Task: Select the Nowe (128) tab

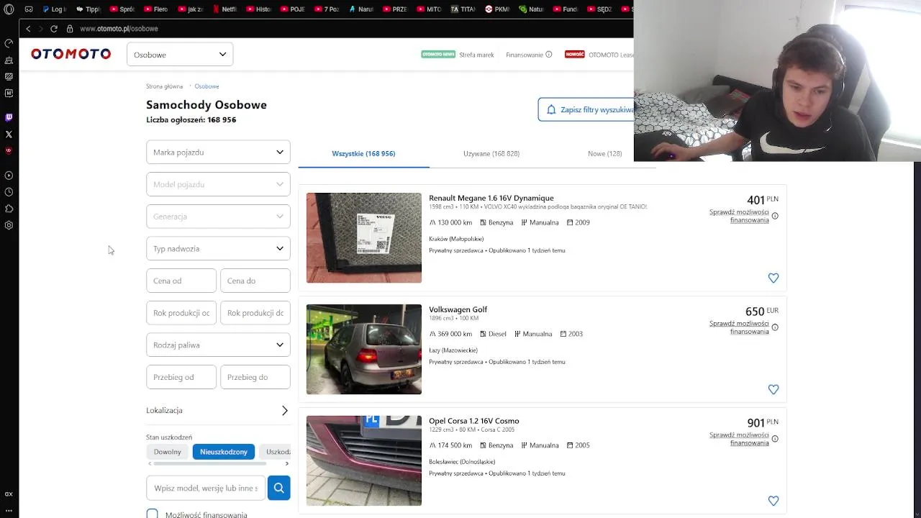Action: coord(604,153)
